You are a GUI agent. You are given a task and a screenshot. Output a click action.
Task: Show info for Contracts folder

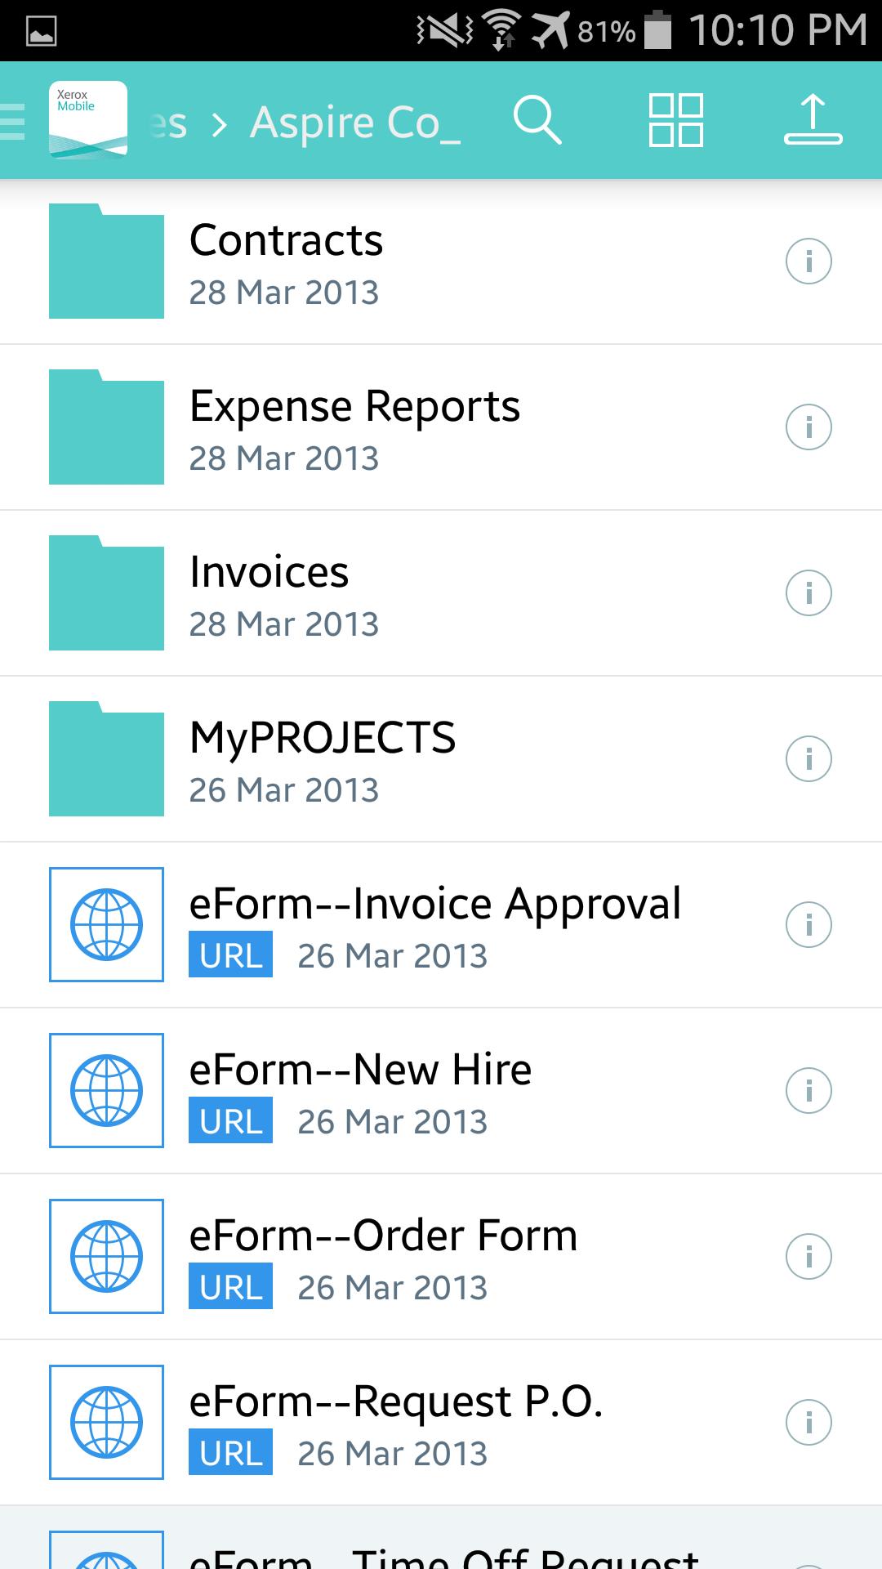[808, 261]
